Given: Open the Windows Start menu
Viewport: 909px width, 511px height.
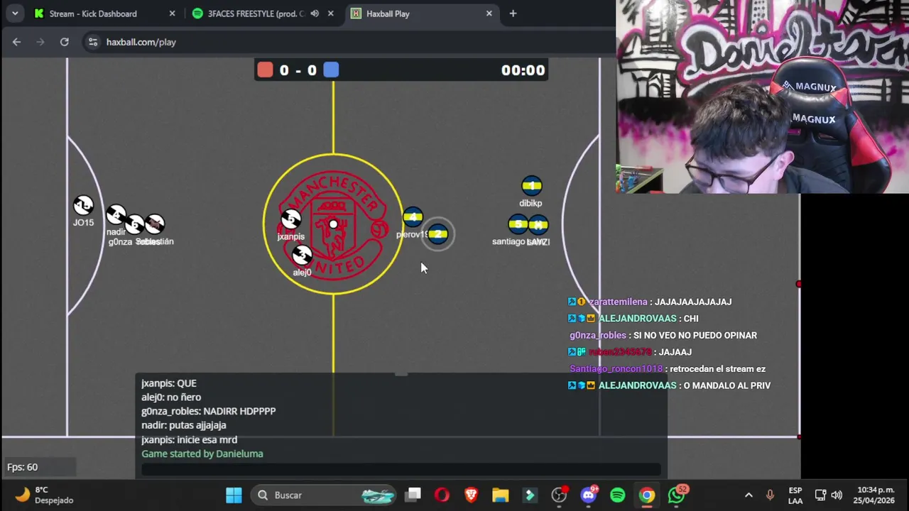Looking at the screenshot, I should click(234, 495).
